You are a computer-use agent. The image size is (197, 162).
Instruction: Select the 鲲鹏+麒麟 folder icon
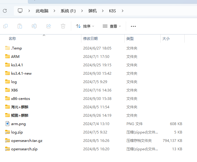click(8, 115)
